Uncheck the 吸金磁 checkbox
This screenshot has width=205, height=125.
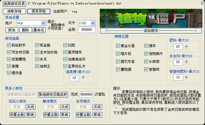[37, 45]
